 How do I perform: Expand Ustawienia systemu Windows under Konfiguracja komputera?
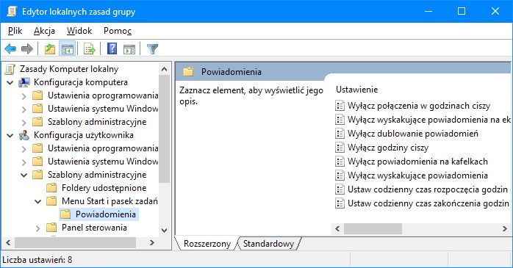pyautogui.click(x=24, y=109)
